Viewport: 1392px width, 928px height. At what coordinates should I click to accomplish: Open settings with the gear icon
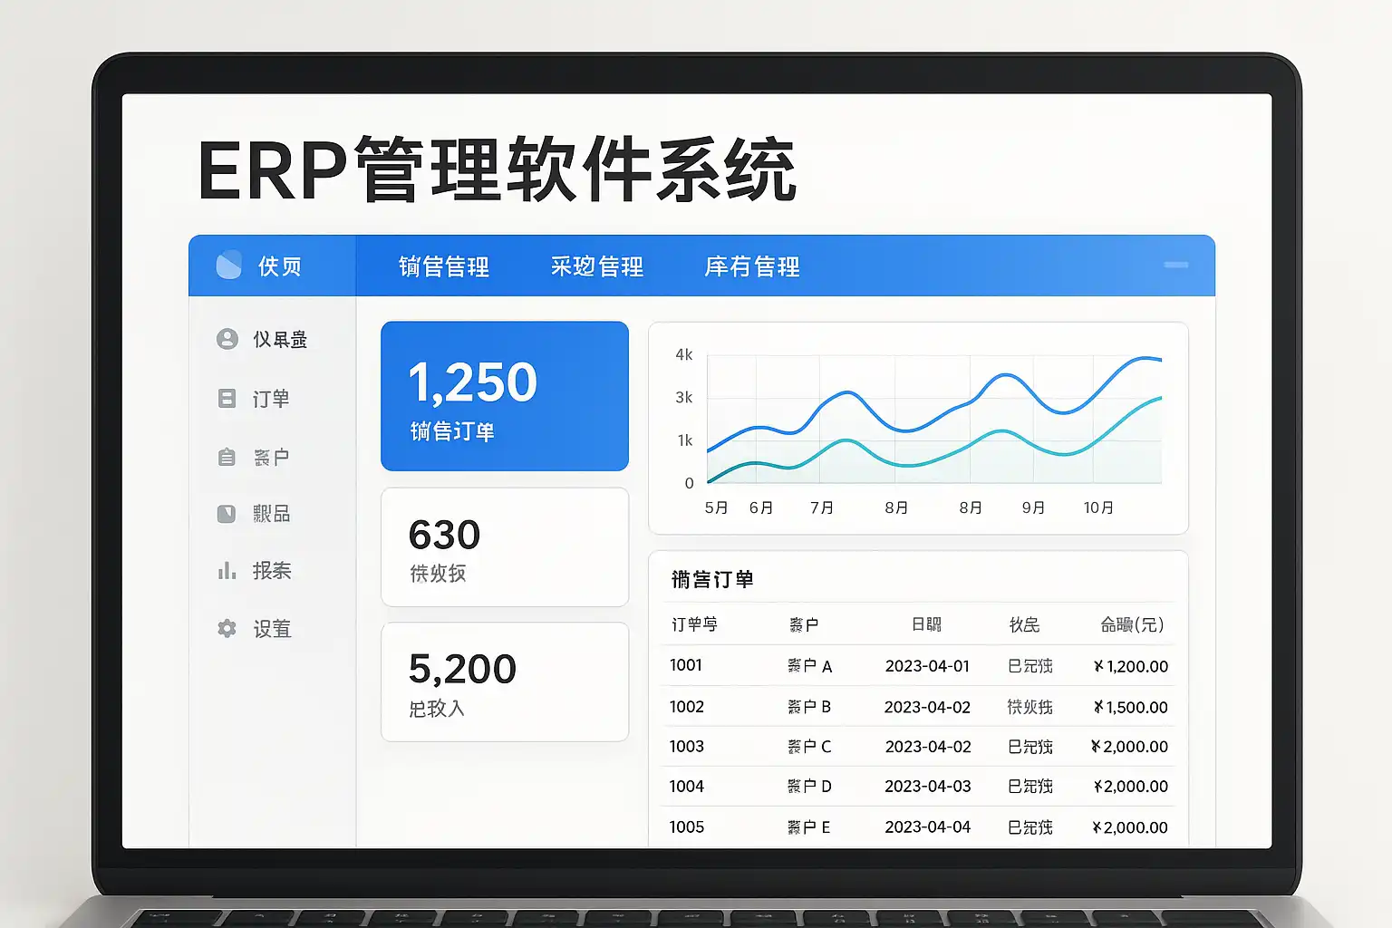click(x=227, y=628)
